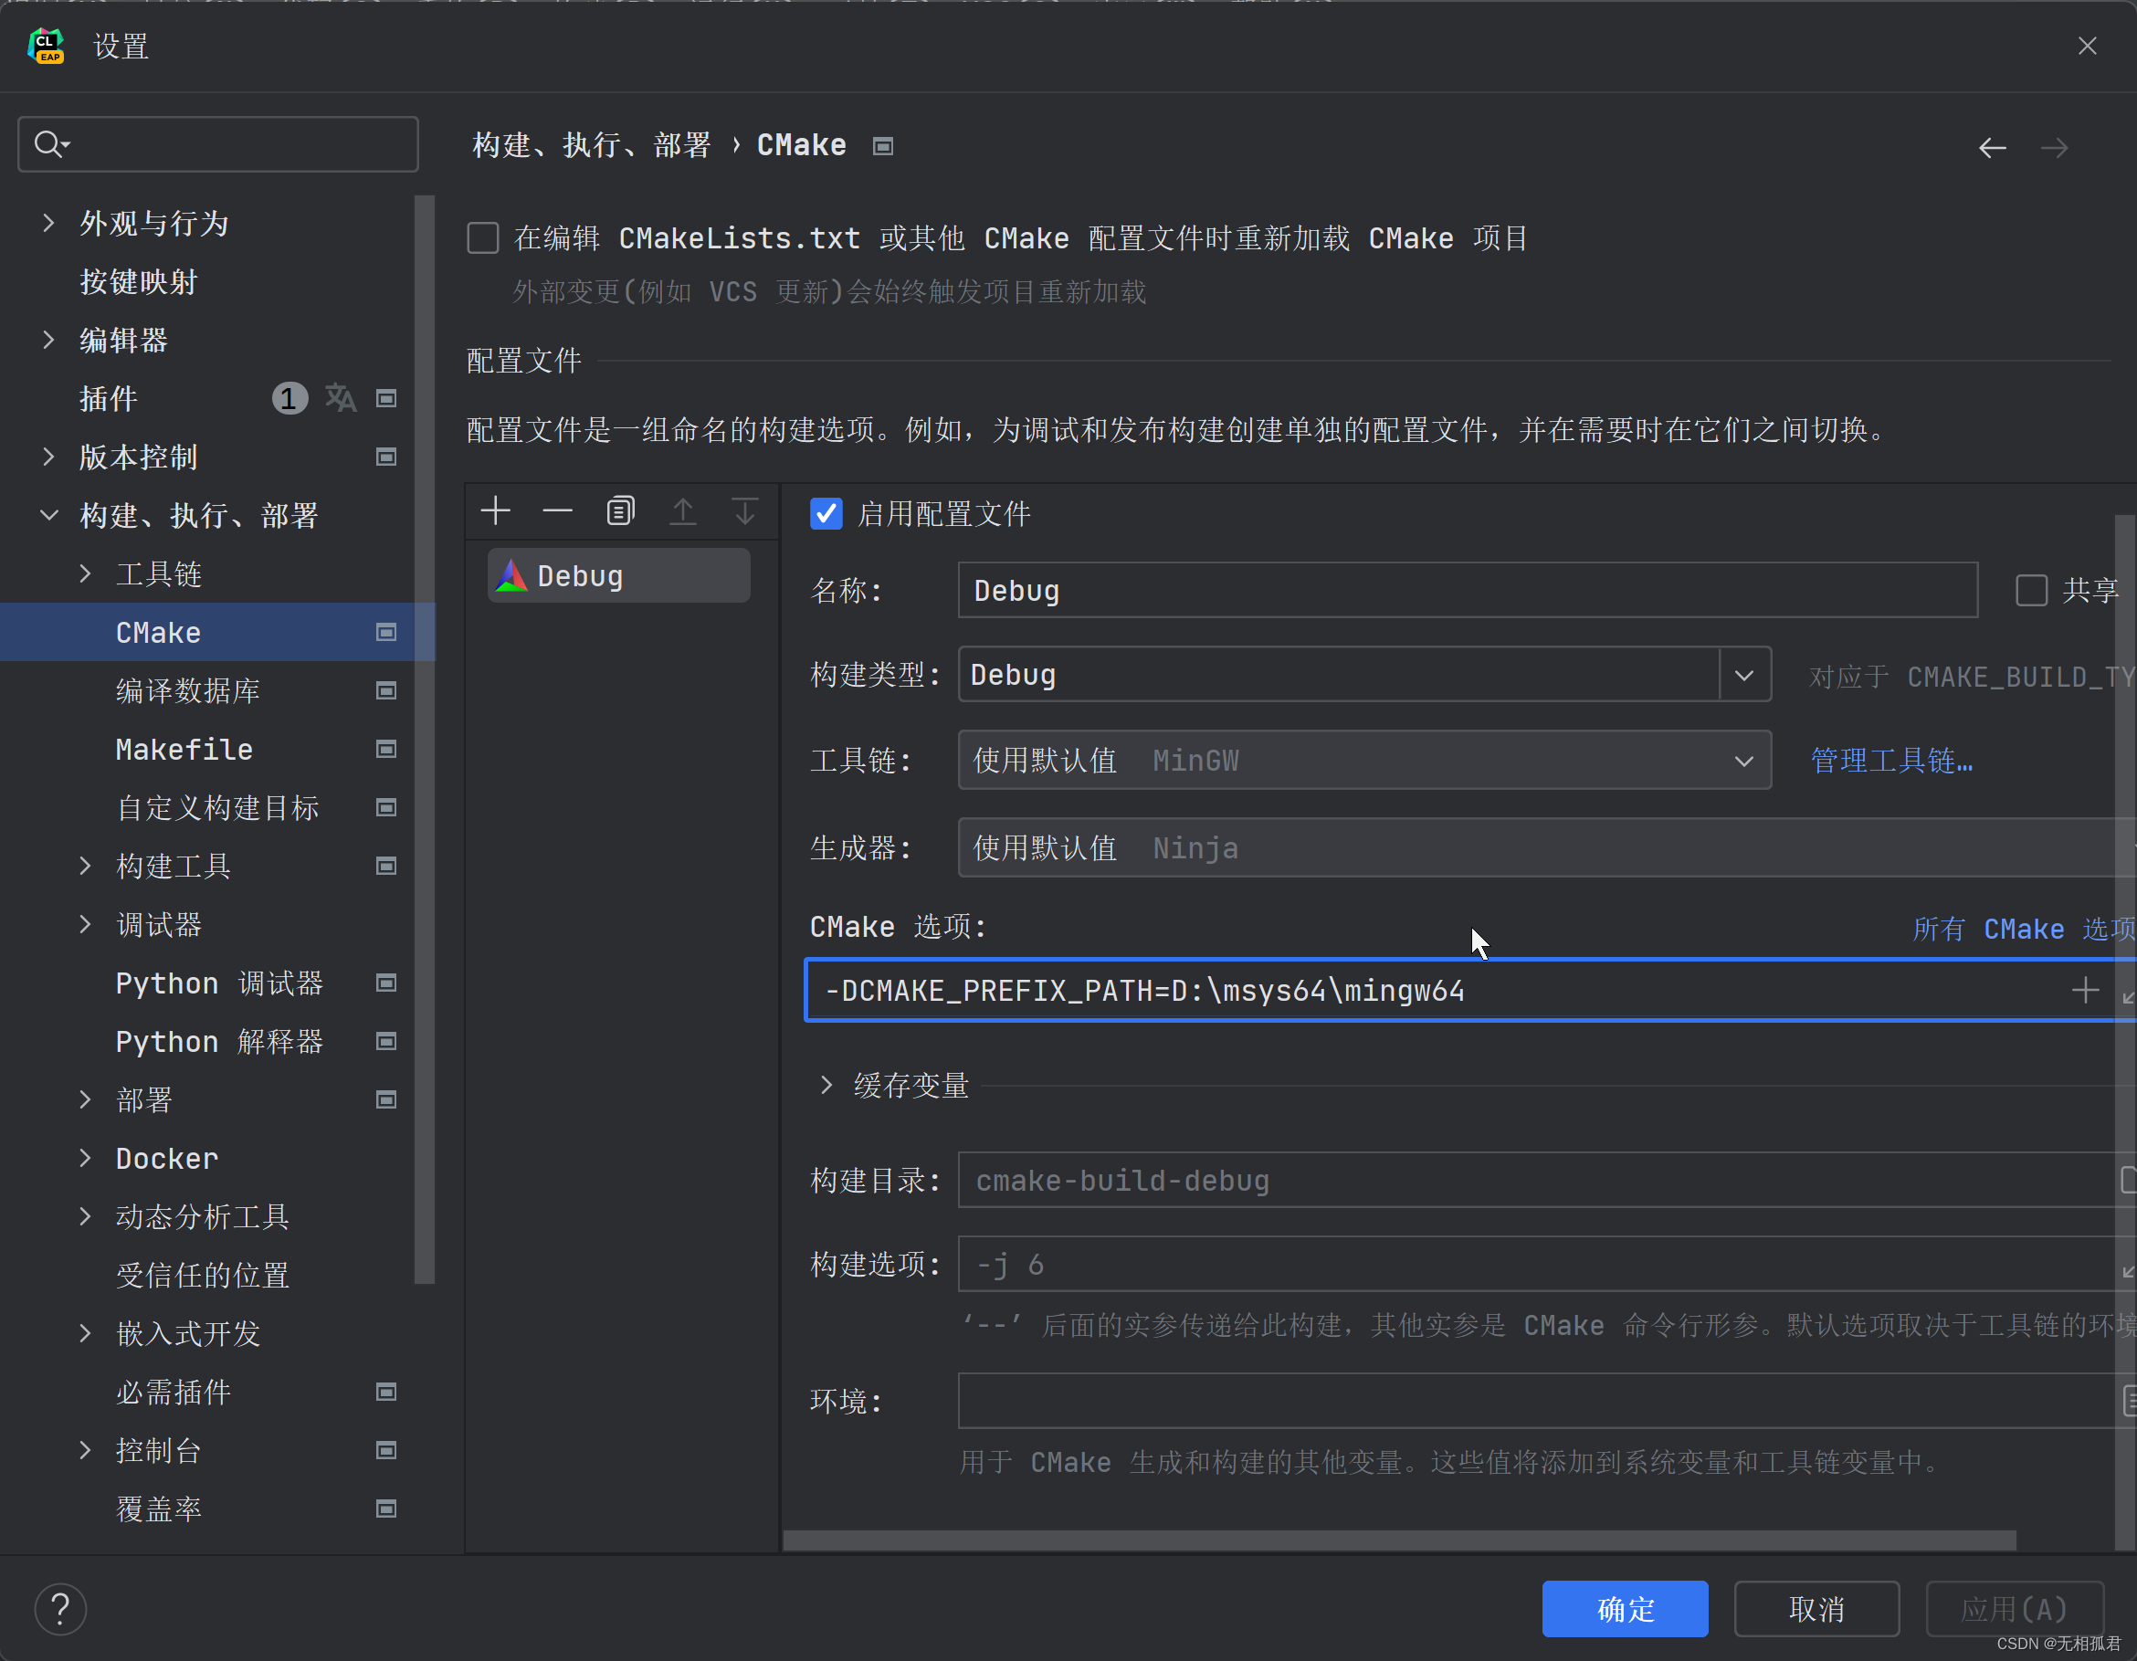Open the 工具链 MinGW dropdown
Image resolution: width=2137 pixels, height=1661 pixels.
tap(1743, 761)
